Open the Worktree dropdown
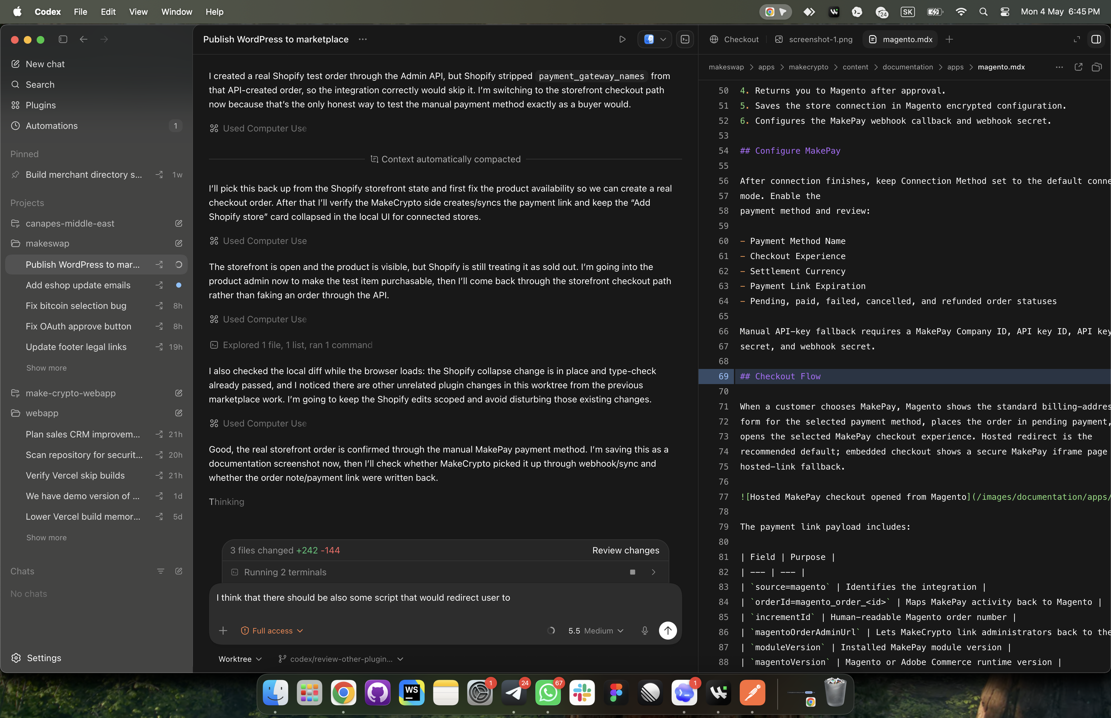 pos(240,659)
